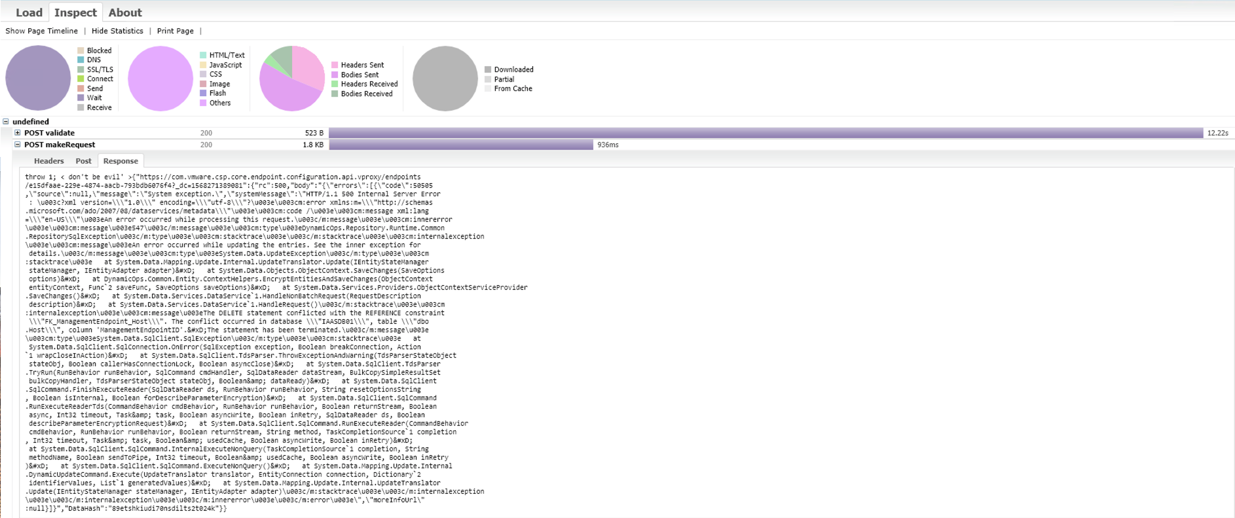This screenshot has width=1235, height=518.
Task: Click the Others content-type legend swatch
Action: click(x=203, y=103)
